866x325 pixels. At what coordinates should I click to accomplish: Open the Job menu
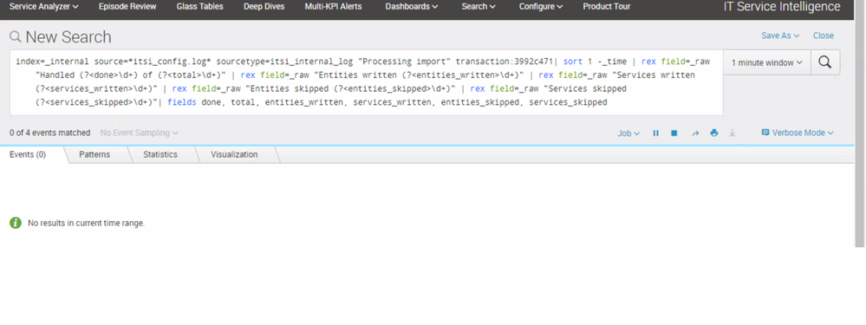tap(628, 133)
